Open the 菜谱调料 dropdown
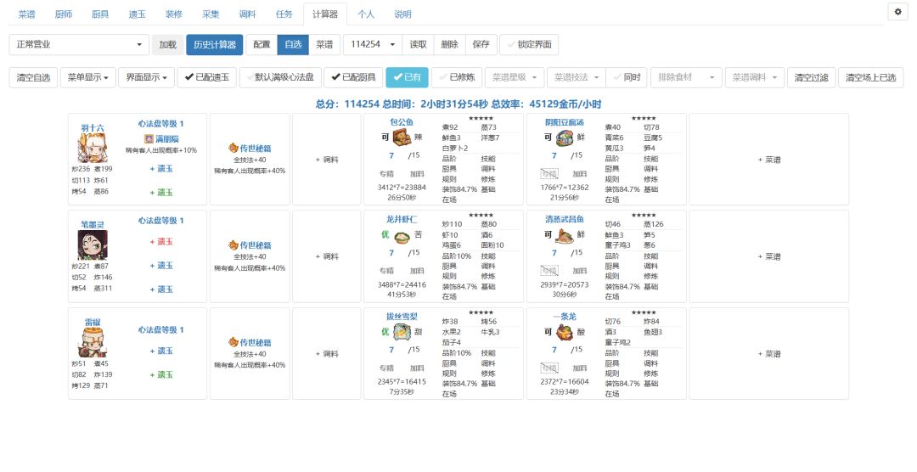Viewport: 917px width, 472px height. click(x=755, y=77)
